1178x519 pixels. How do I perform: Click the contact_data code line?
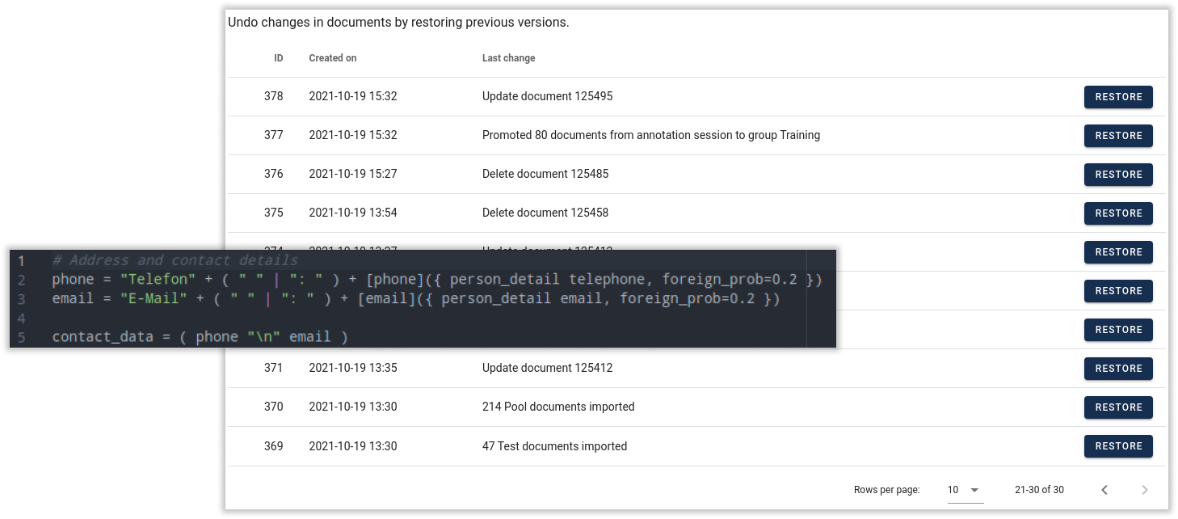point(200,336)
